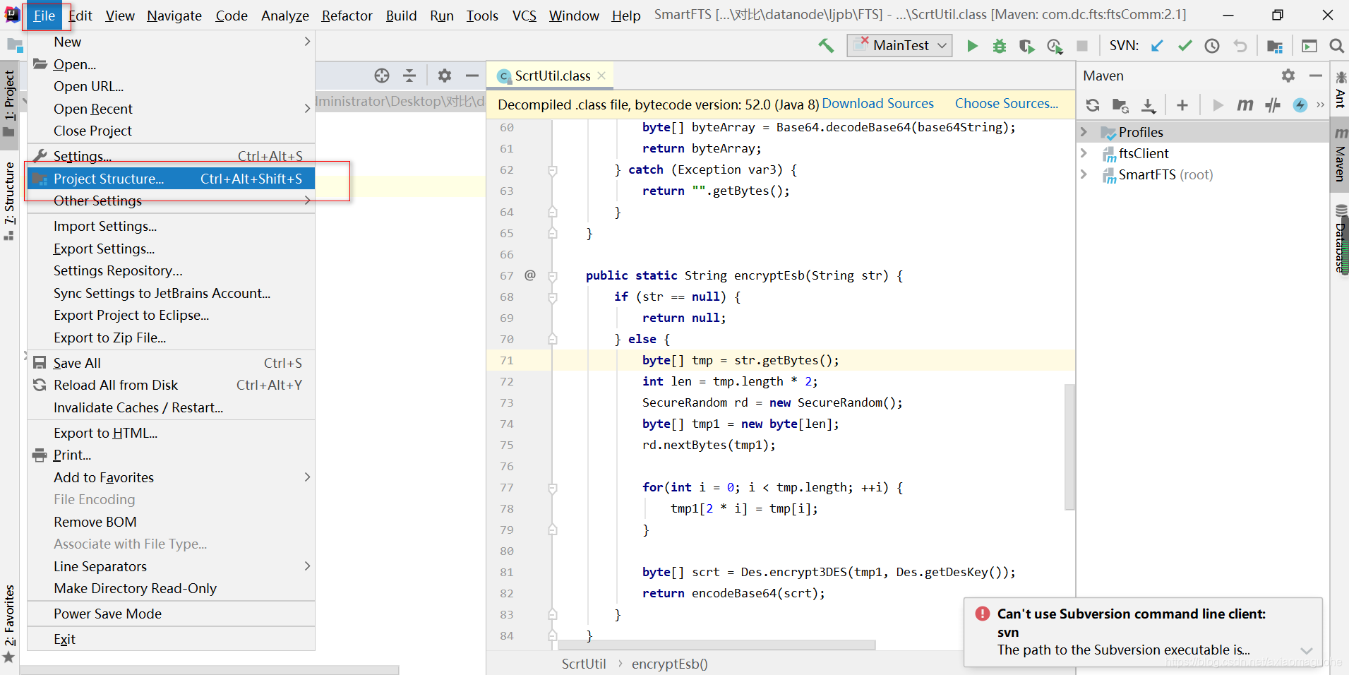The width and height of the screenshot is (1349, 675).
Task: Toggle Maven offline mode lightning icon
Action: [x=1300, y=105]
